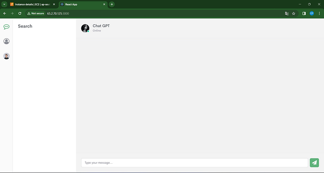Expand the tab search dropdown arrow

(4, 4)
